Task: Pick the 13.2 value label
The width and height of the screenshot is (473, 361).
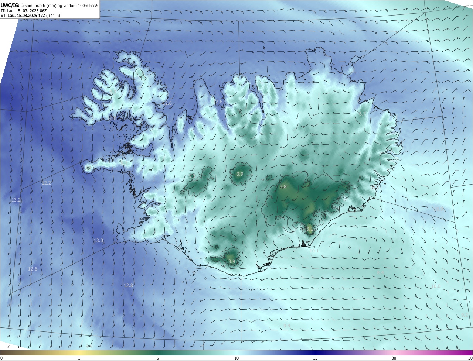Action: [16, 200]
